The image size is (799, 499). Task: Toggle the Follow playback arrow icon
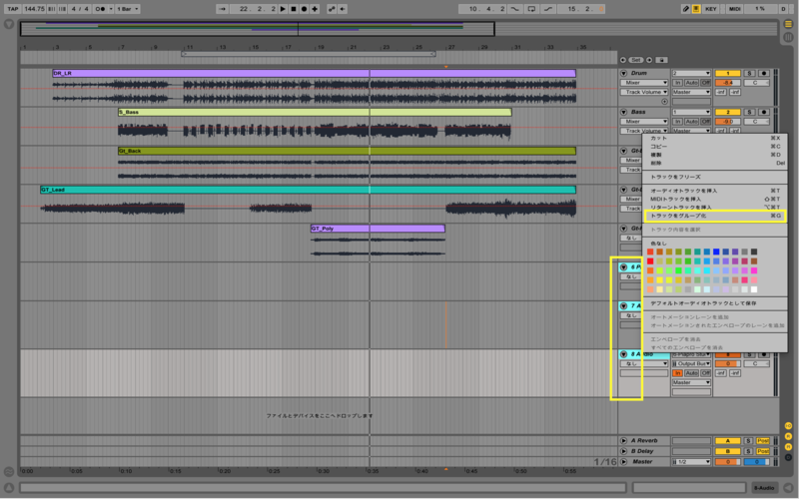tap(222, 9)
